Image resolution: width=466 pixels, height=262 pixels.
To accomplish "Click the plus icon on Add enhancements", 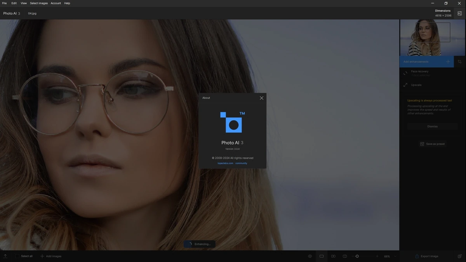I will 448,62.
